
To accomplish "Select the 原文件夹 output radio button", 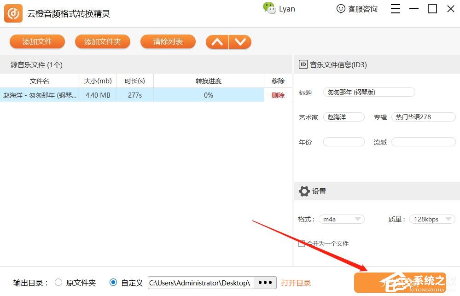I will (x=58, y=283).
